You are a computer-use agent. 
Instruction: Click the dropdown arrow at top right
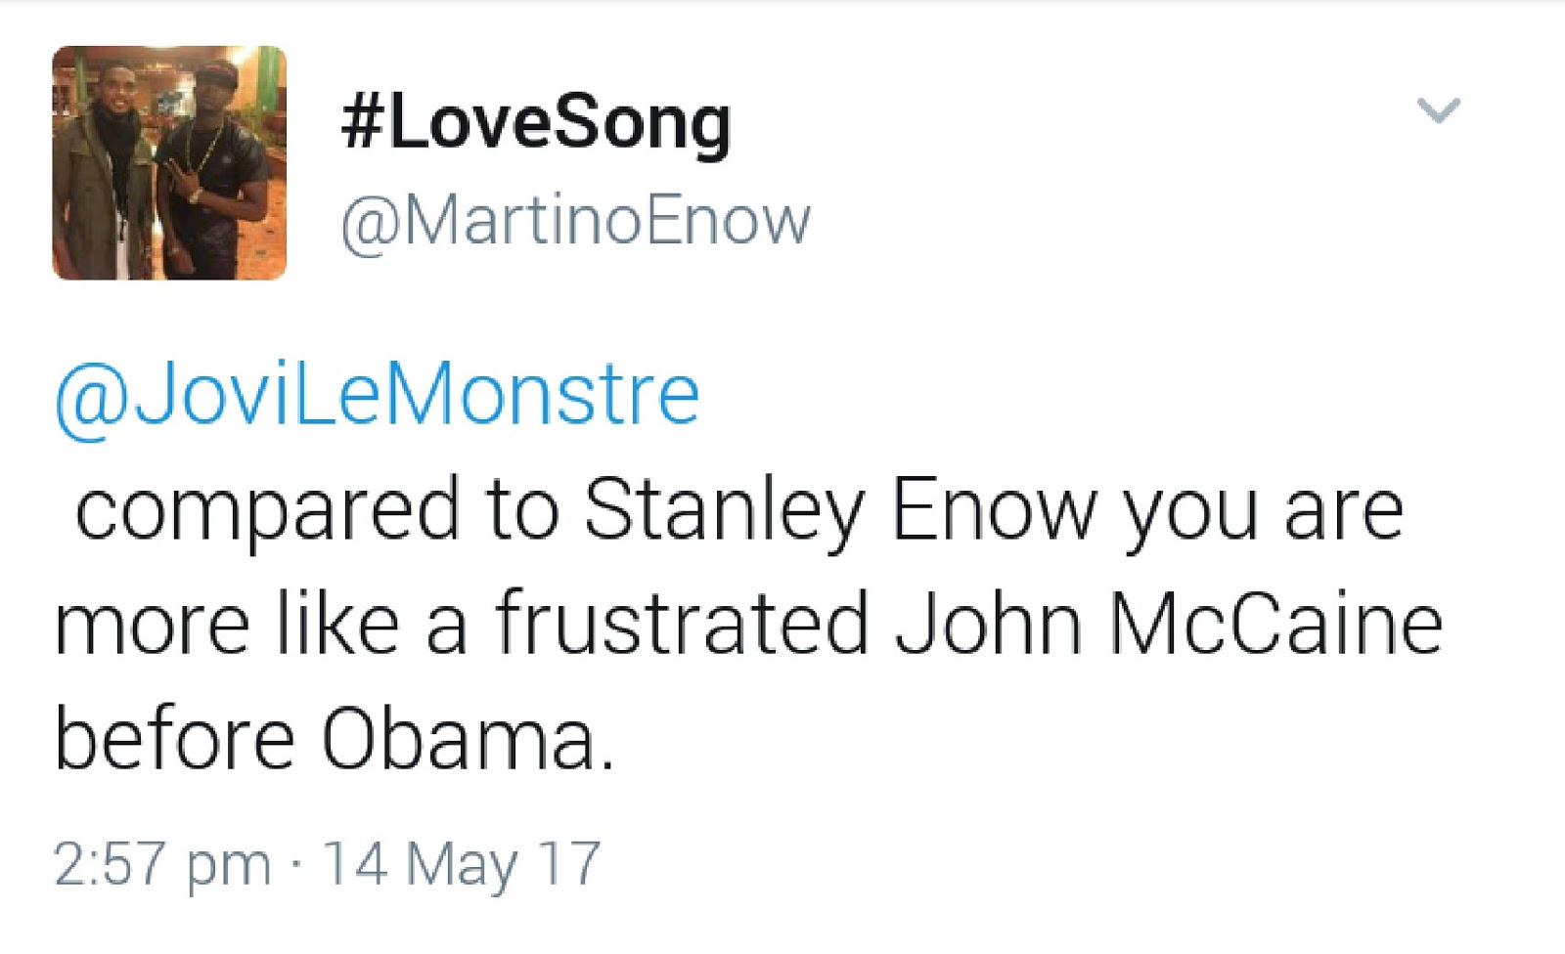click(1438, 112)
